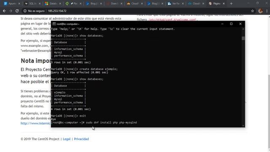Image resolution: width=270 pixels, height=152 pixels.
Task: Close the Apunt tab
Action: [19, 4]
